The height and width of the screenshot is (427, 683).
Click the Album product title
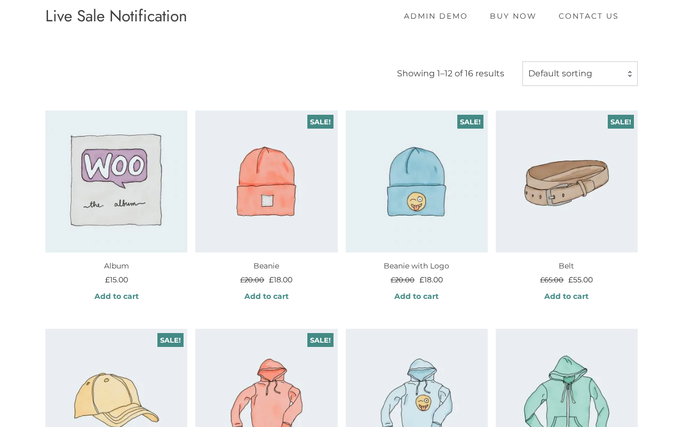(116, 266)
